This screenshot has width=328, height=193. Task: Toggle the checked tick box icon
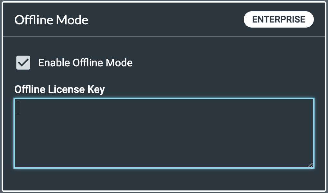23,63
